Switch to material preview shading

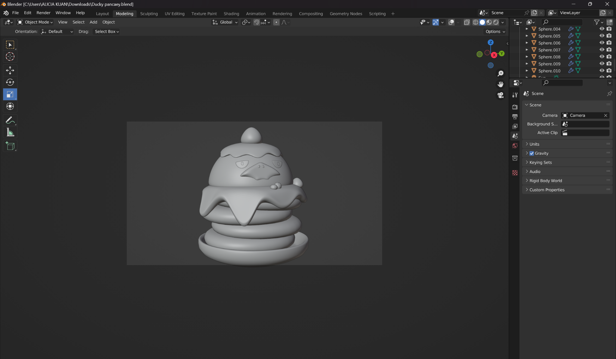(489, 22)
